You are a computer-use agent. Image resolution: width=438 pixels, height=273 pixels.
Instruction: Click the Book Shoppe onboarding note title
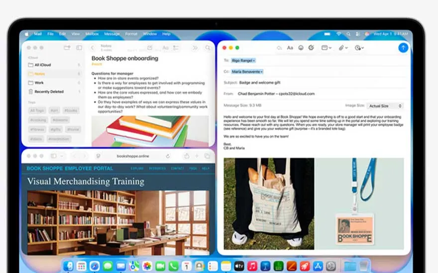125,58
